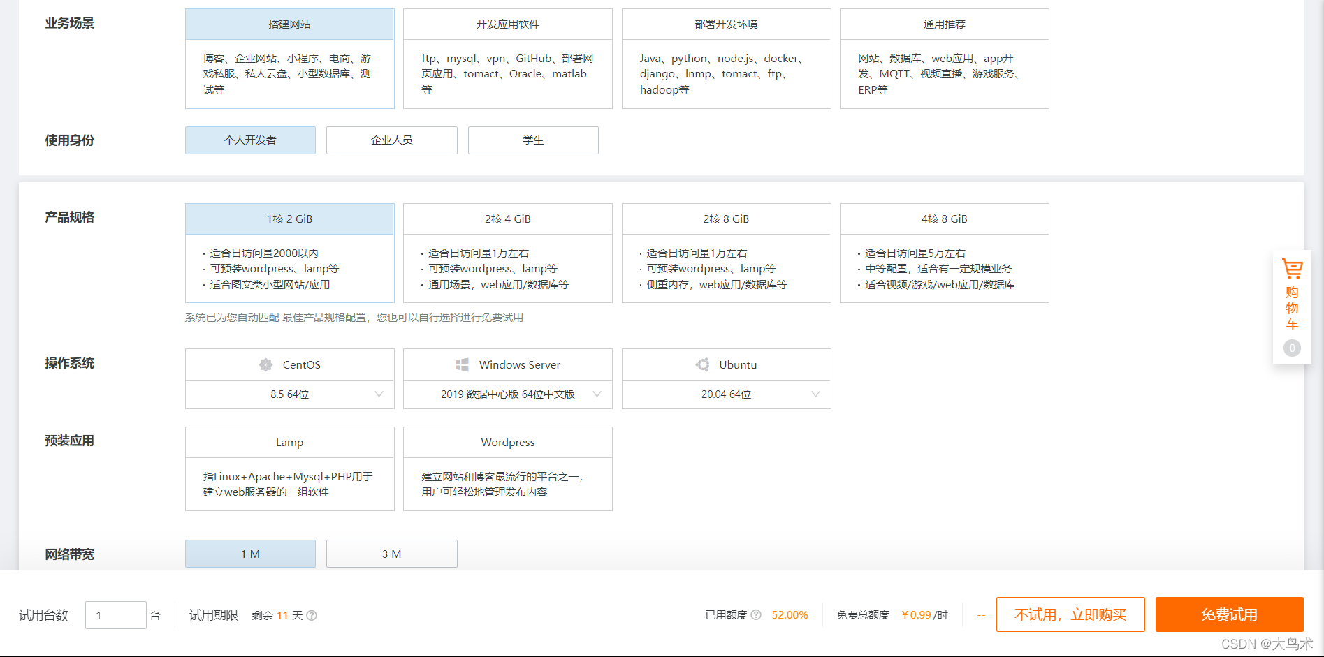The height and width of the screenshot is (657, 1324).
Task: Click the 已用额度 question mark icon
Action: (757, 614)
